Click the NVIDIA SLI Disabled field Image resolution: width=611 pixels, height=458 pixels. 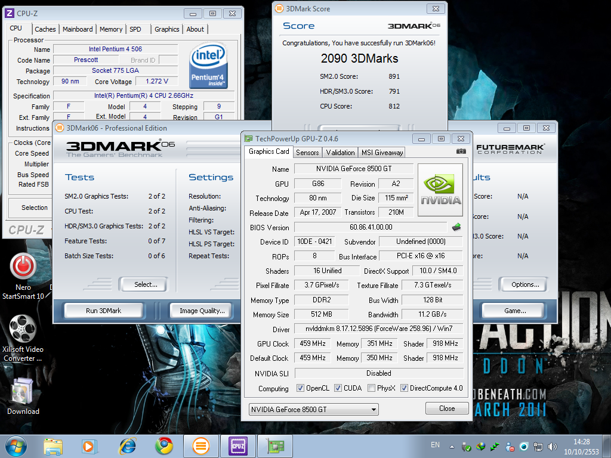click(x=379, y=373)
